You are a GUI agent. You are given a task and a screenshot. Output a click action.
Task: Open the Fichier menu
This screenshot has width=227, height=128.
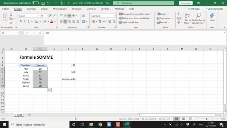6,9
